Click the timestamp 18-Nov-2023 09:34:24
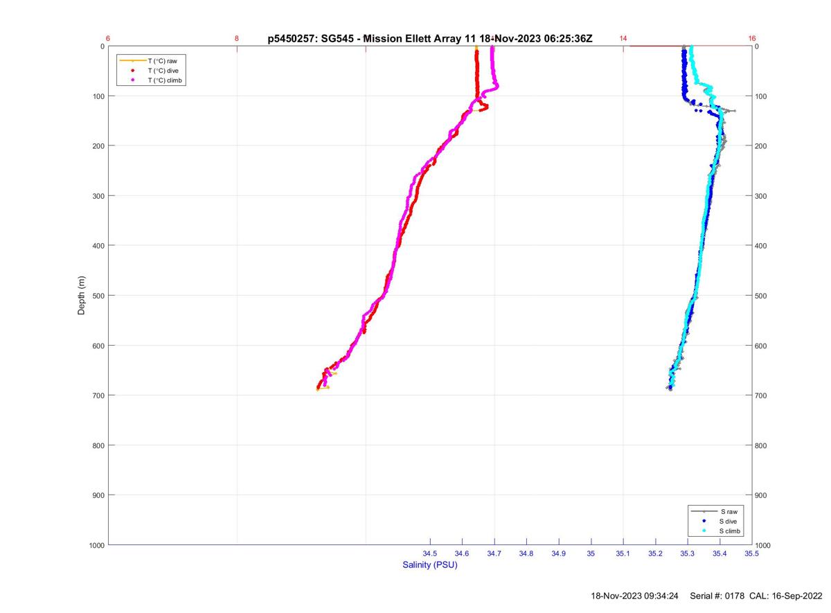The height and width of the screenshot is (613, 831). [x=634, y=596]
